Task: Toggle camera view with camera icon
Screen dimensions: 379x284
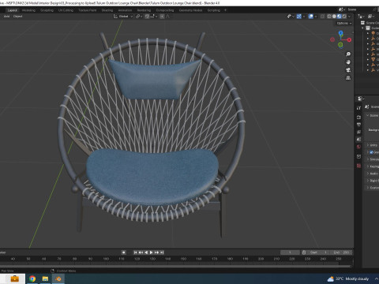Action: point(348,70)
